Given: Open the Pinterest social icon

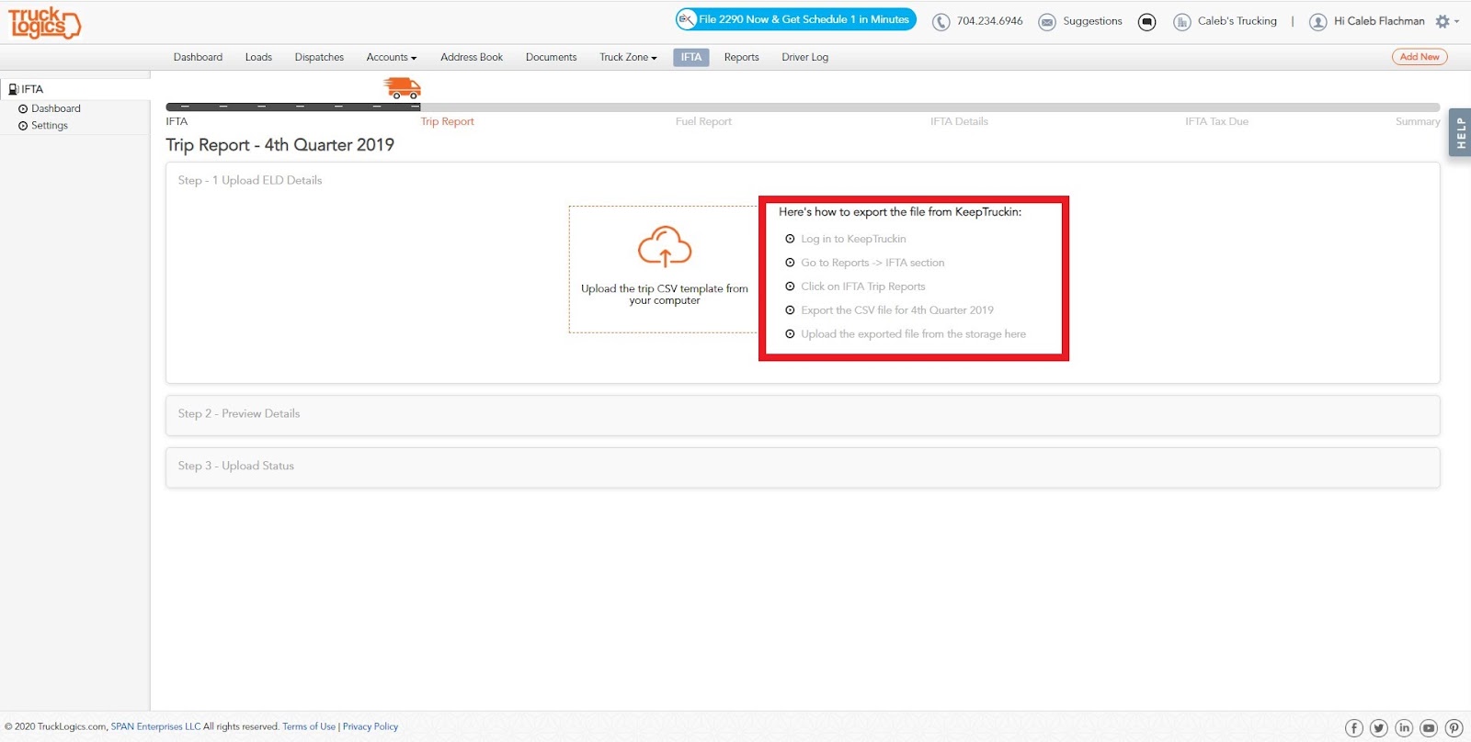Looking at the screenshot, I should [1454, 728].
